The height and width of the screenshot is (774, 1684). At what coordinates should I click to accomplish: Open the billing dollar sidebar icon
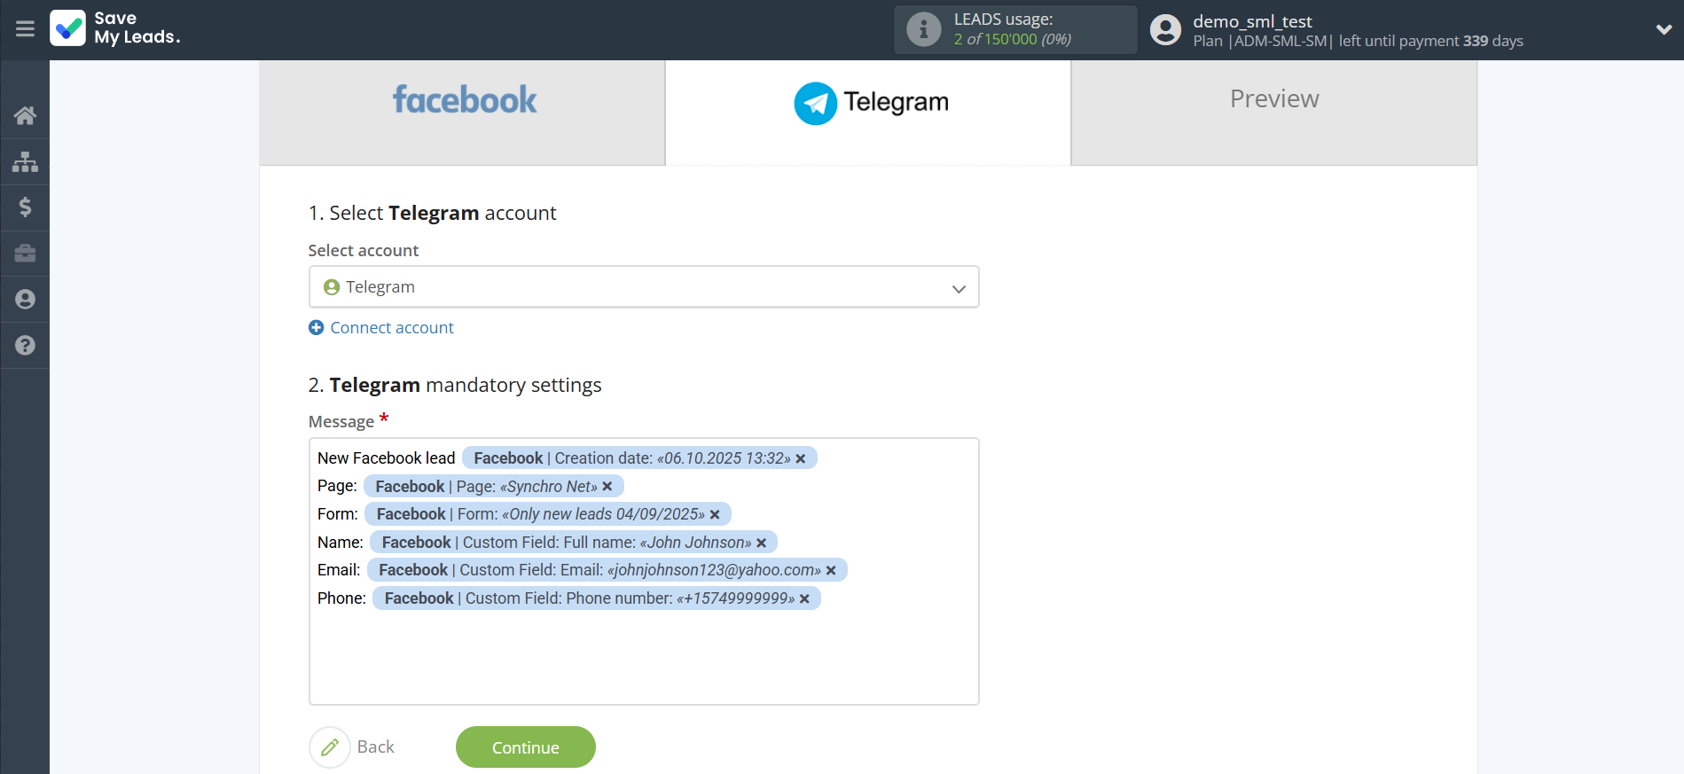25,207
